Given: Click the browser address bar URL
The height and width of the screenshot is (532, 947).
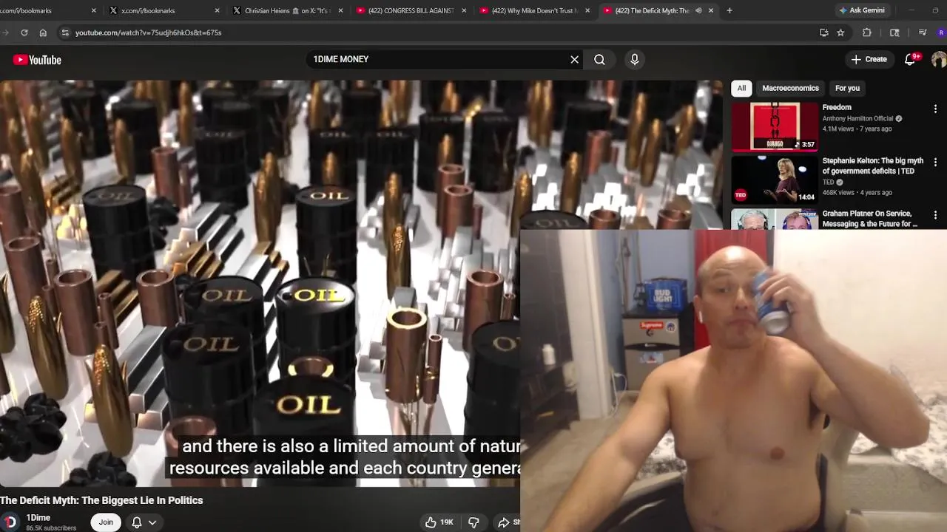Looking at the screenshot, I should pos(148,33).
